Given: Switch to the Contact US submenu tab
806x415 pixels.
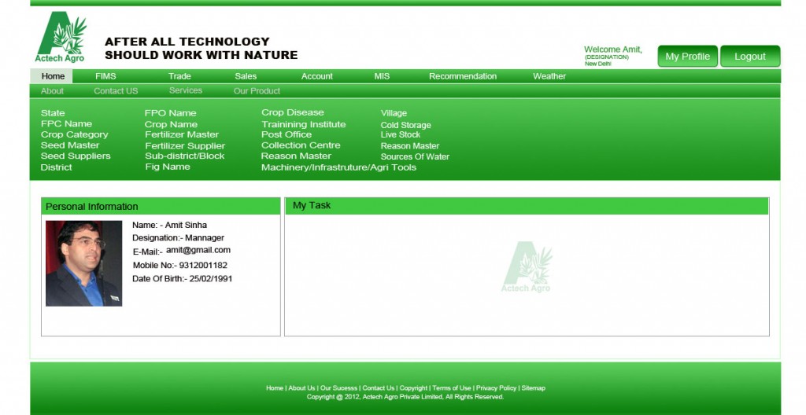Looking at the screenshot, I should pos(116,91).
